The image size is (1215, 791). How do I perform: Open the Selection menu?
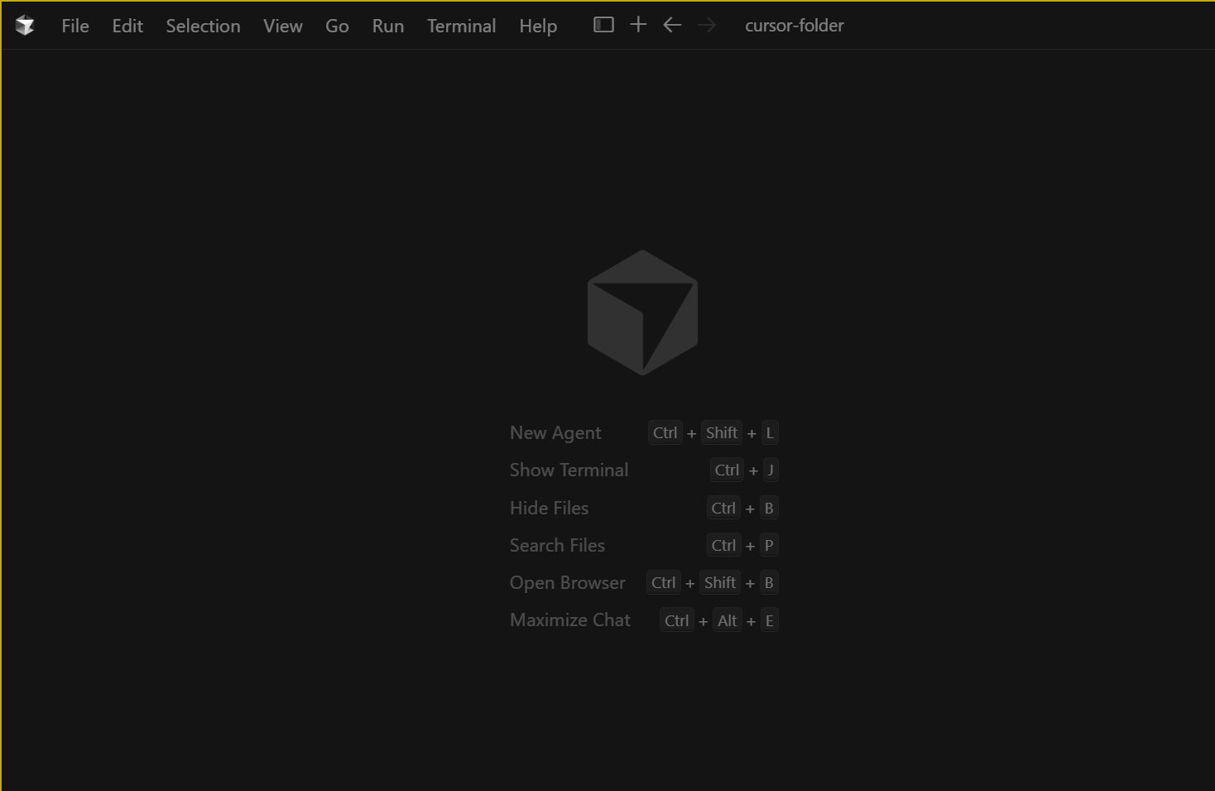point(203,26)
